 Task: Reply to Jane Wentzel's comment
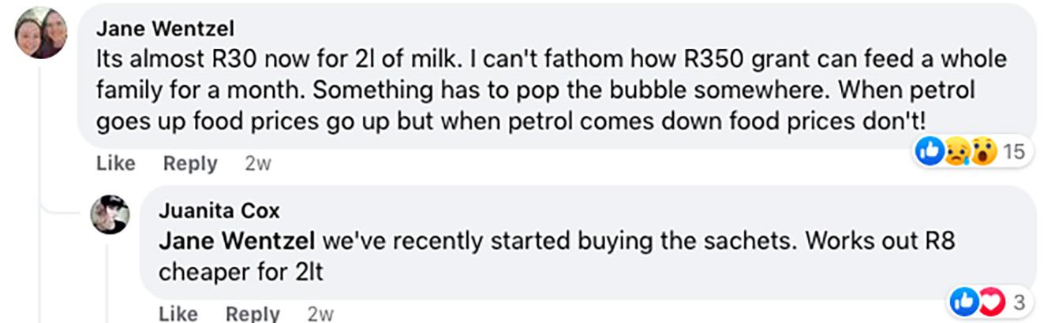(189, 164)
